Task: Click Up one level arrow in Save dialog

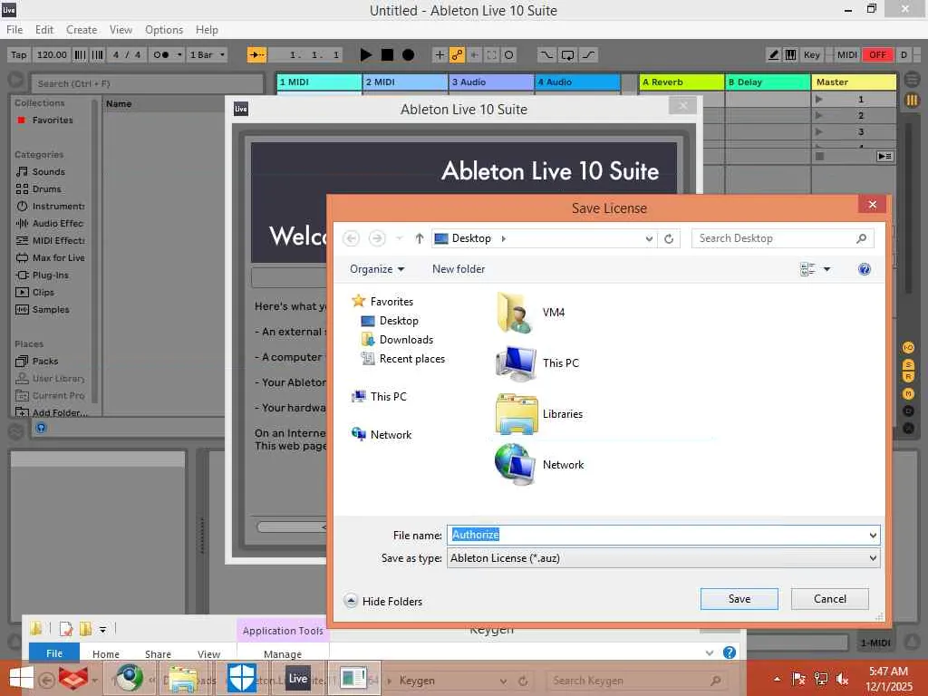Action: tap(419, 238)
